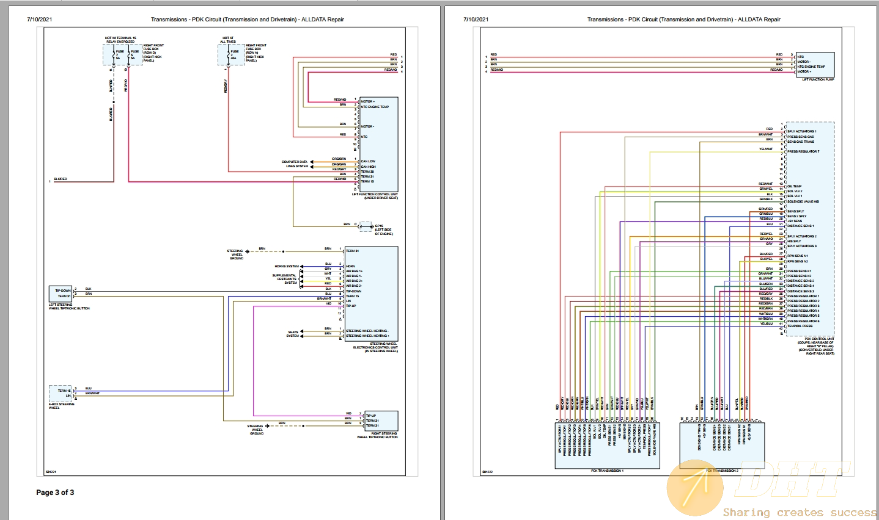Click '+5V SENS' pin on PDK control unit
Image resolution: width=879 pixels, height=520 pixels.
tap(795, 221)
